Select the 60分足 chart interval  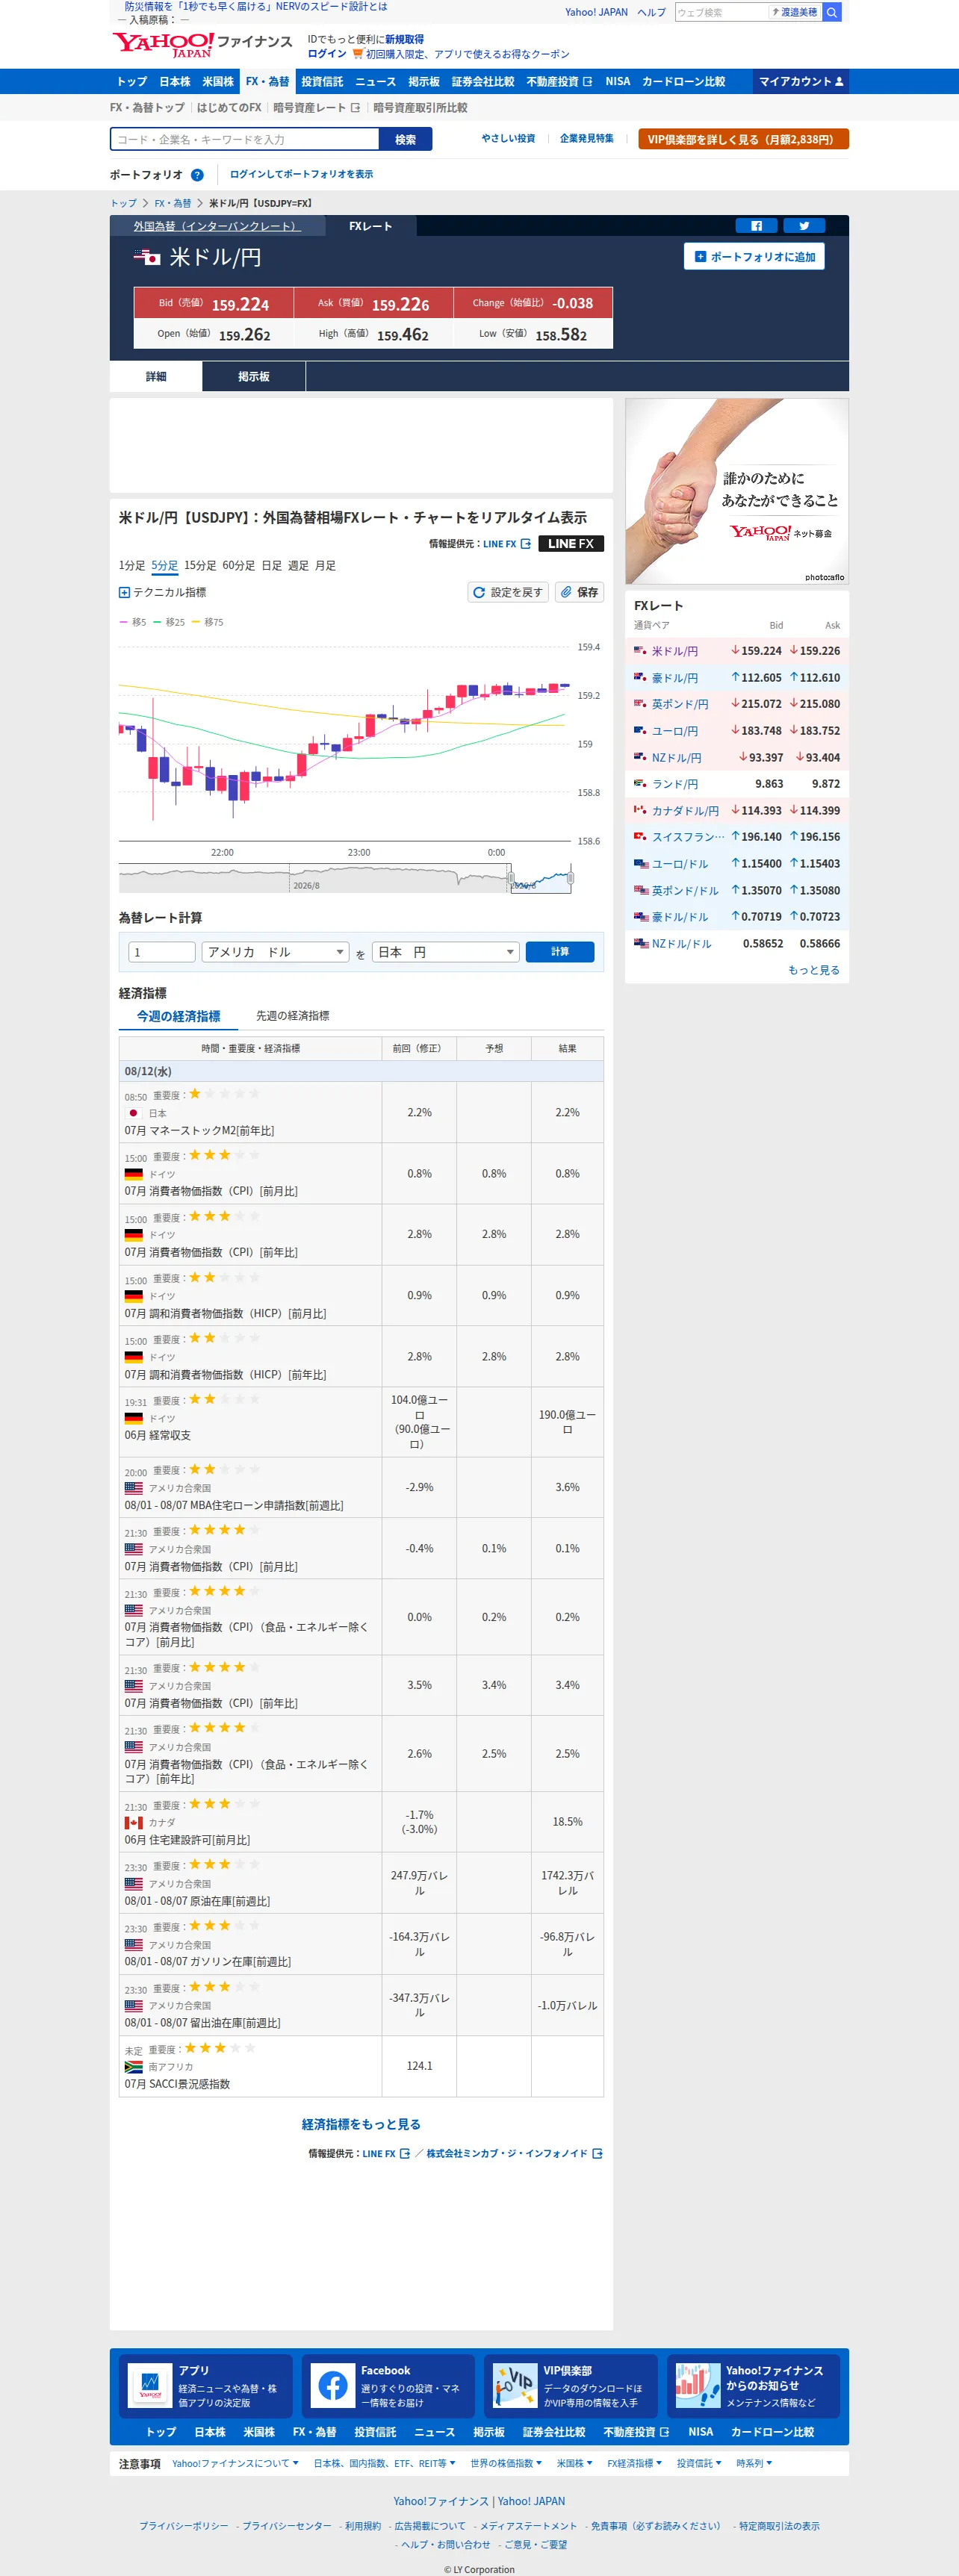(239, 566)
